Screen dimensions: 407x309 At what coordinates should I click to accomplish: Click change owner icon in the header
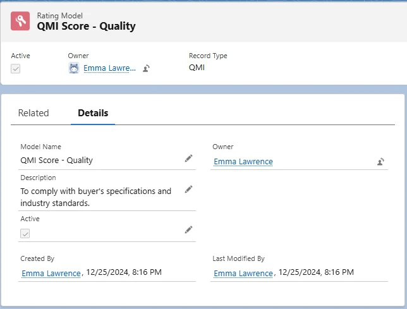coord(146,68)
